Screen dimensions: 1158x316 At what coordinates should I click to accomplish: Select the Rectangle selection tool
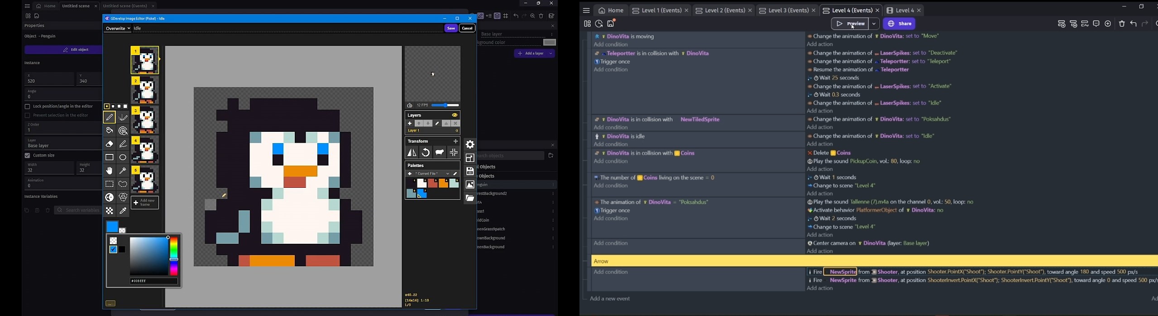[x=110, y=184]
